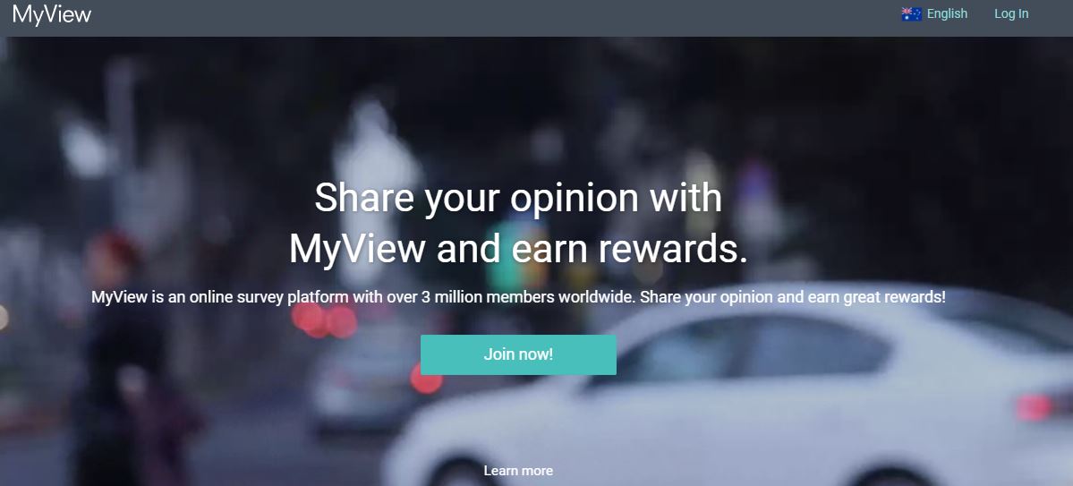Click the empty dark header bar area

click(x=493, y=18)
